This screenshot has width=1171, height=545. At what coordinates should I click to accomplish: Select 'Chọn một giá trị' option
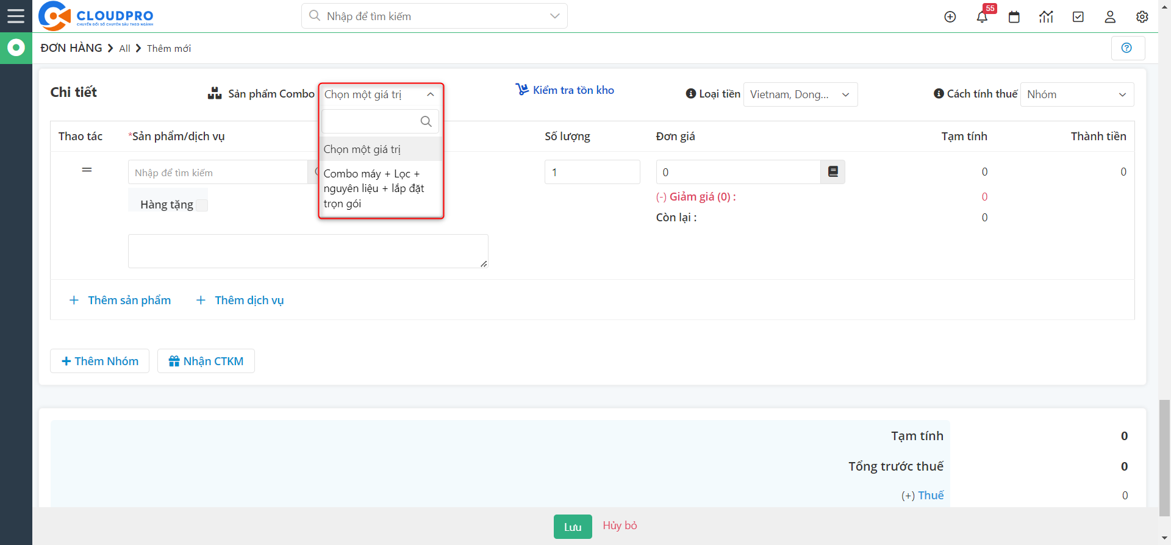pos(381,149)
